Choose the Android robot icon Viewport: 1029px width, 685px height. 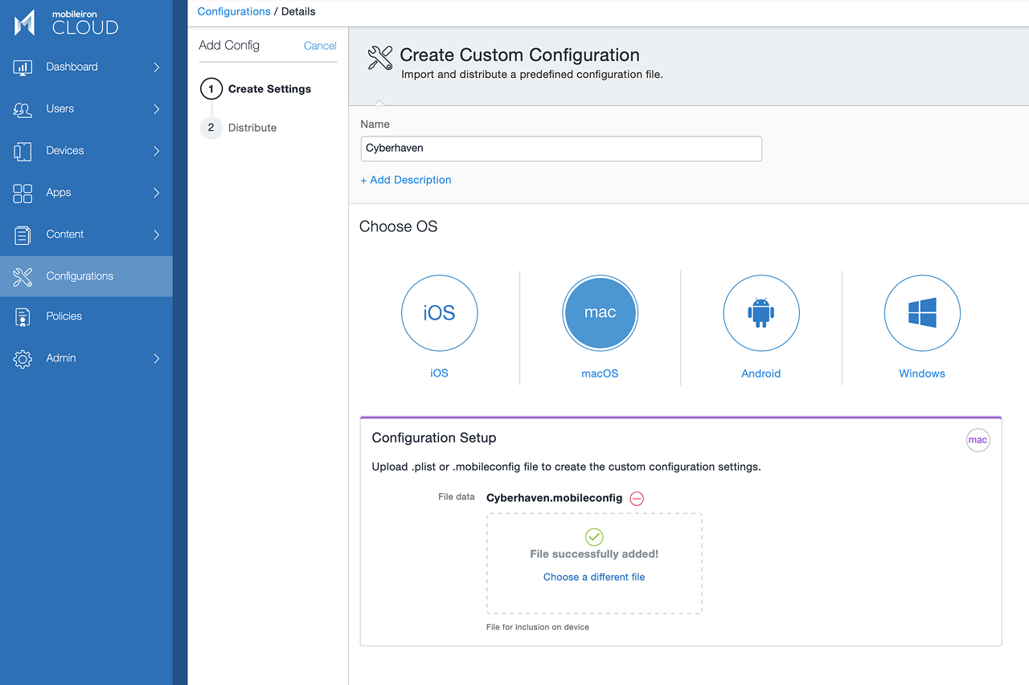coord(760,313)
